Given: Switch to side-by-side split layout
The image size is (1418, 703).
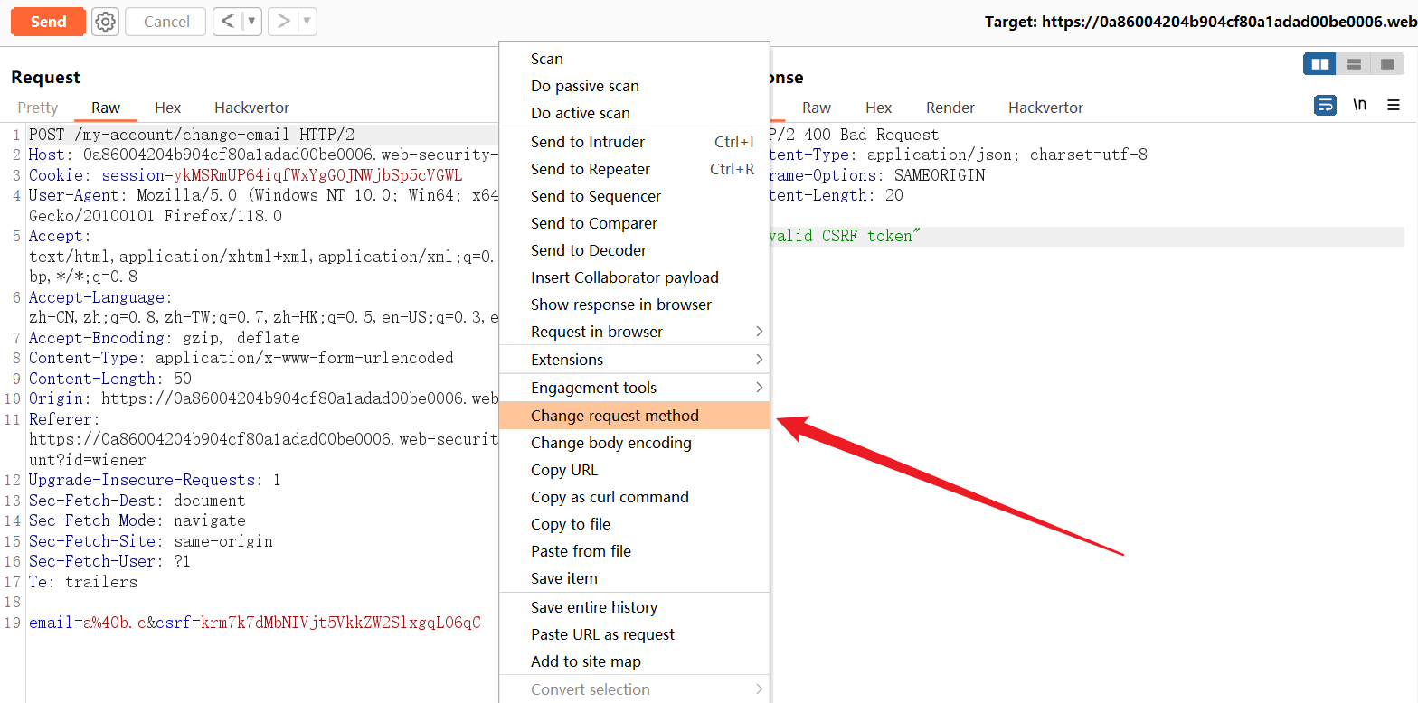Looking at the screenshot, I should 1320,64.
